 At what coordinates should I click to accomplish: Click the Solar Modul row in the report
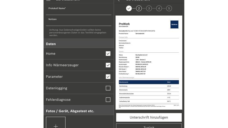pyautogui.click(x=132, y=71)
